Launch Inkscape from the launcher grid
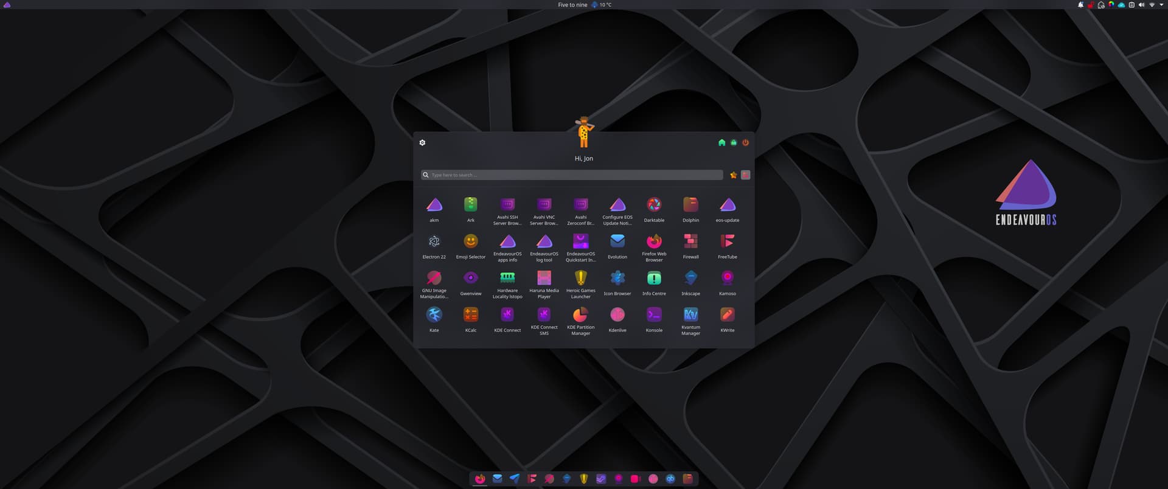 [690, 284]
